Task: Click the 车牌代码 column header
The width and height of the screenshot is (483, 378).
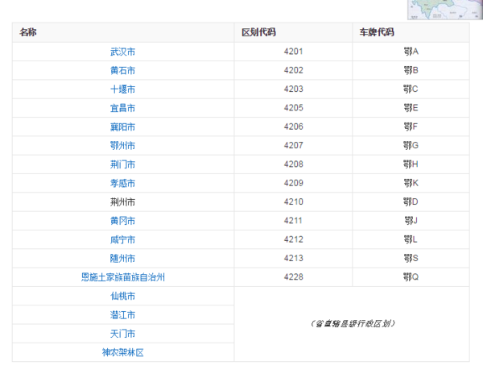Action: pos(377,32)
